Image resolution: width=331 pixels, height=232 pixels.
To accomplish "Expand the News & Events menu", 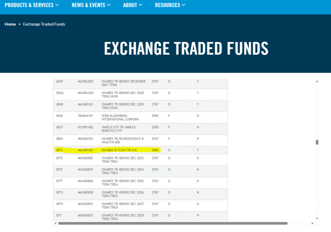I will coord(91,5).
